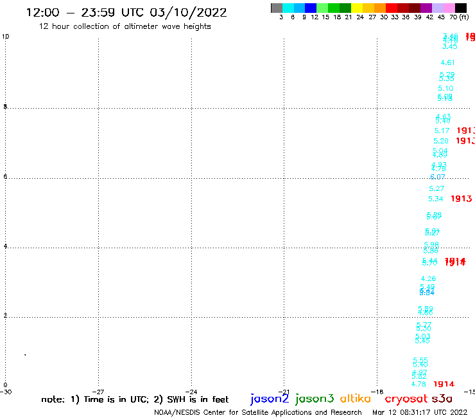Click the pink swatch in the color scale

coord(449,8)
